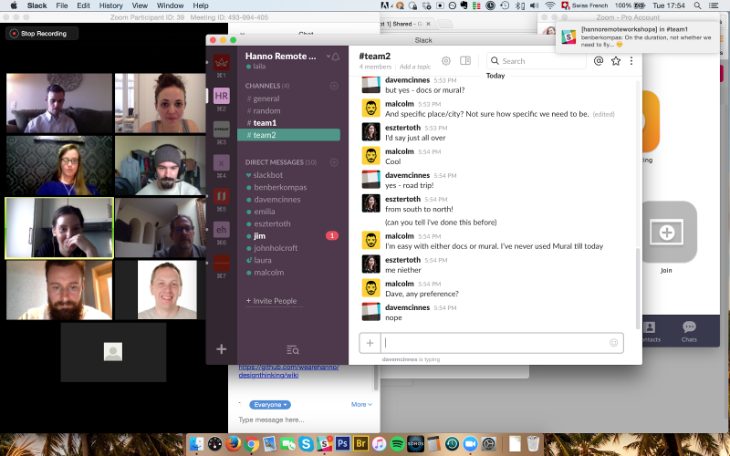Click 'Add a topic' in channel header
Viewport: 730px width, 456px height.
(x=415, y=67)
